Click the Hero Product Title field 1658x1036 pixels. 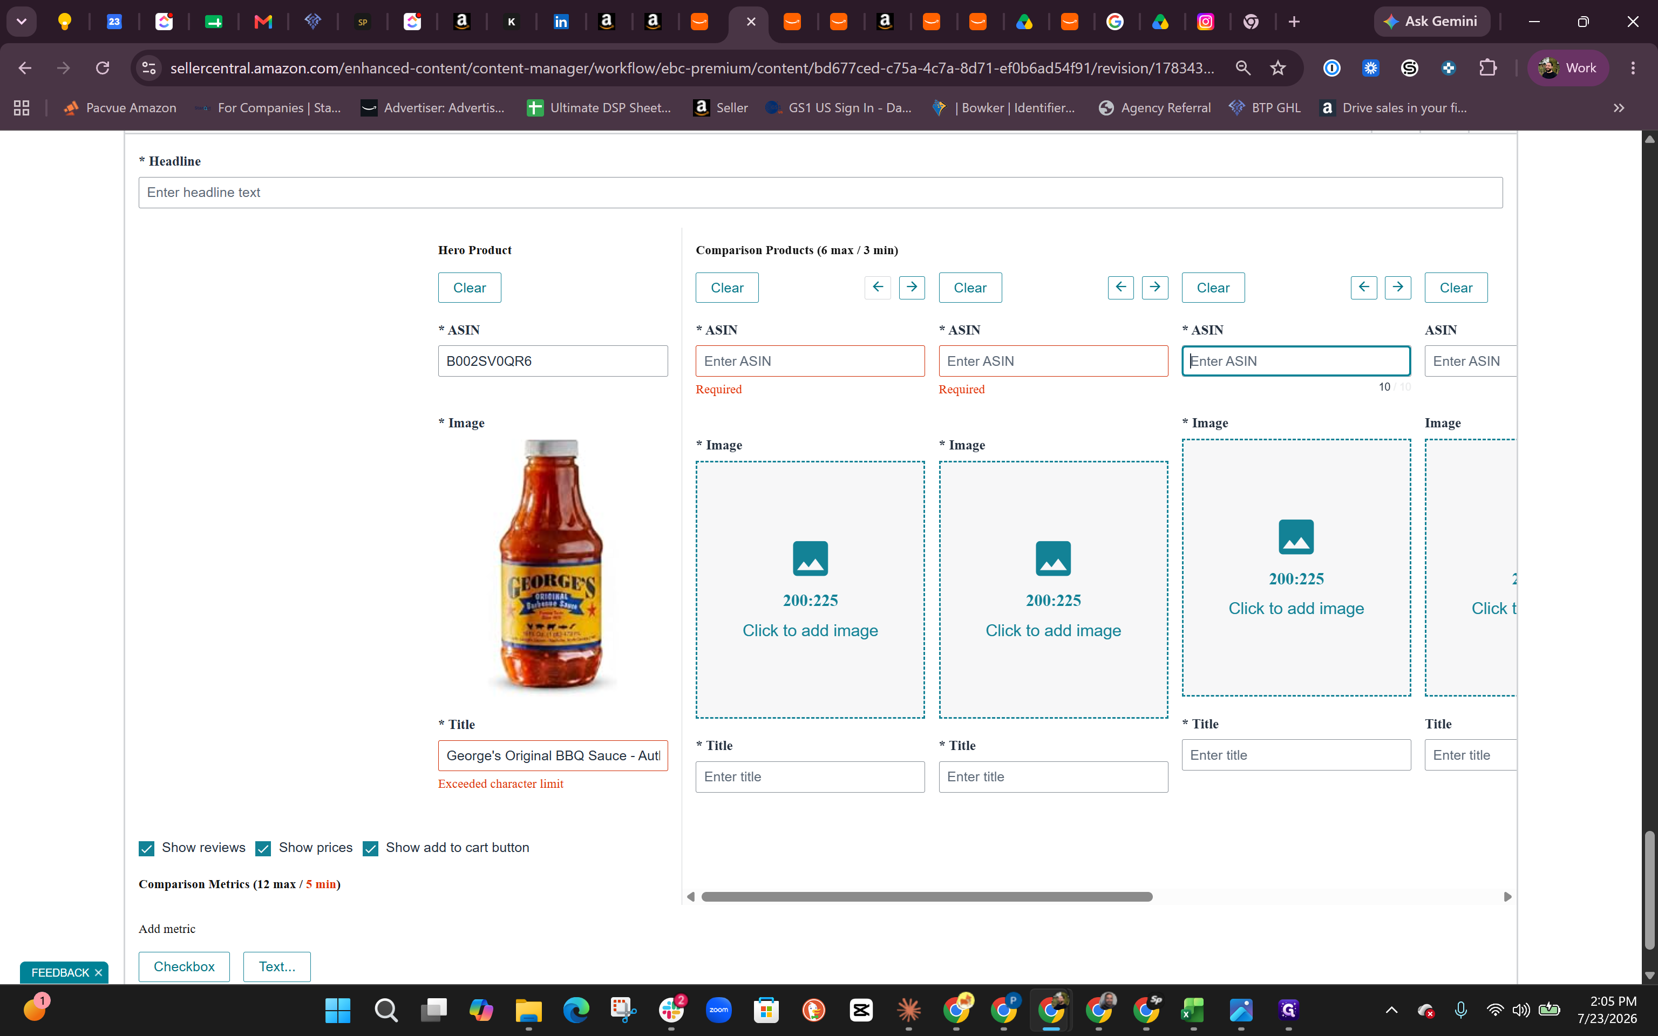point(553,756)
